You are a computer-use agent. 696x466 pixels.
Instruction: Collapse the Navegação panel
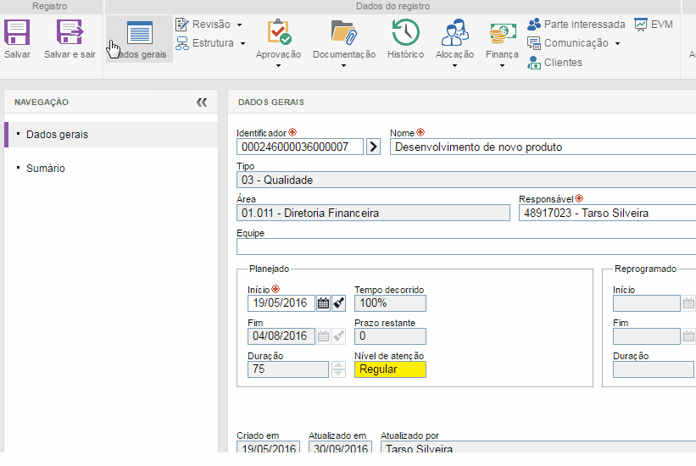click(202, 103)
